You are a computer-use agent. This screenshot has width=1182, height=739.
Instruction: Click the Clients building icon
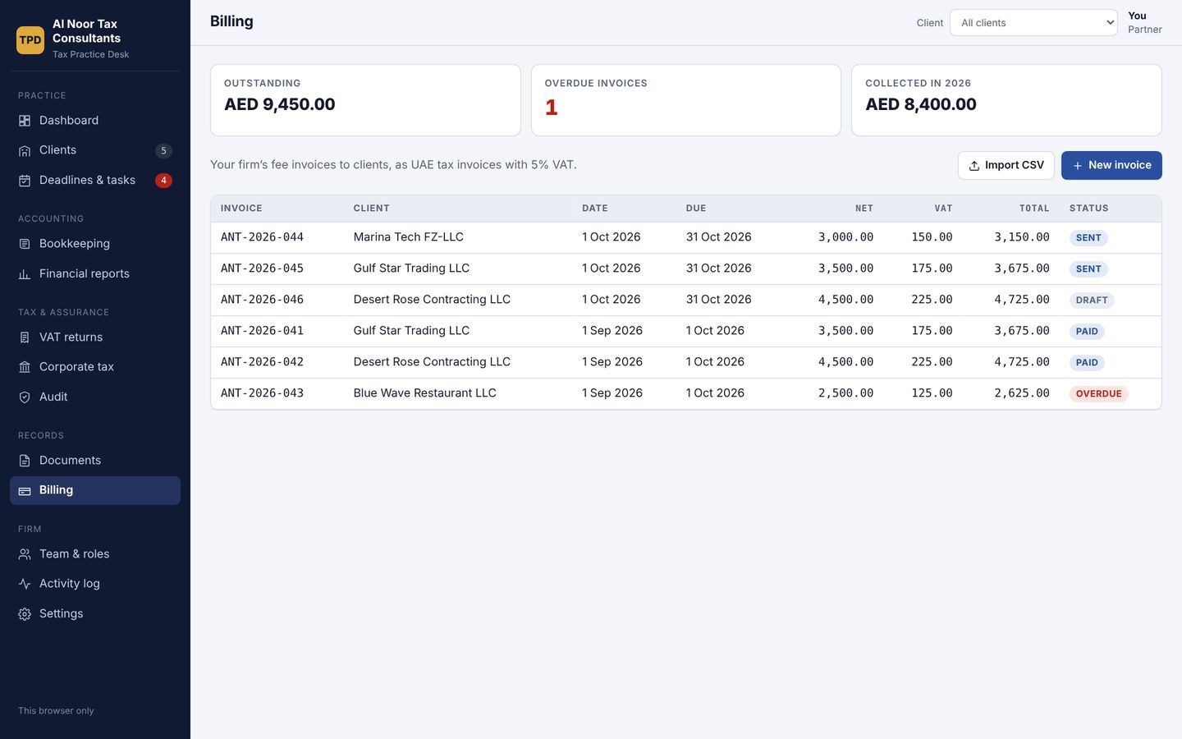point(25,150)
